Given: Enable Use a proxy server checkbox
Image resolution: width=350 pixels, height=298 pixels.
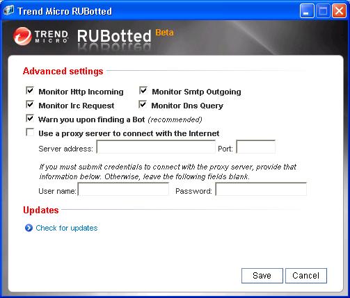Looking at the screenshot, I should coord(30,132).
